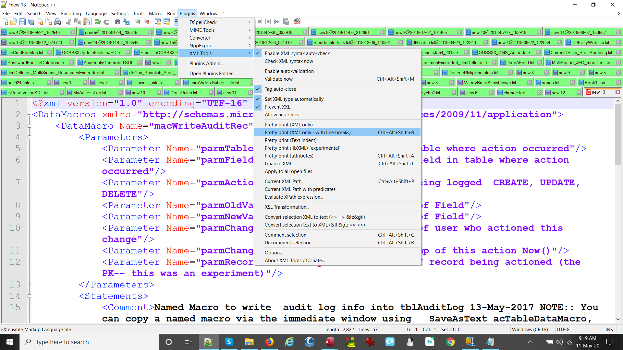
Task: Toggle the Tag auto-close option
Action: (x=280, y=89)
